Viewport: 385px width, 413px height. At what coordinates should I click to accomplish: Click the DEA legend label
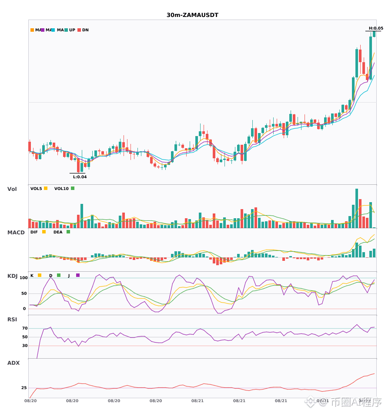(x=58, y=232)
